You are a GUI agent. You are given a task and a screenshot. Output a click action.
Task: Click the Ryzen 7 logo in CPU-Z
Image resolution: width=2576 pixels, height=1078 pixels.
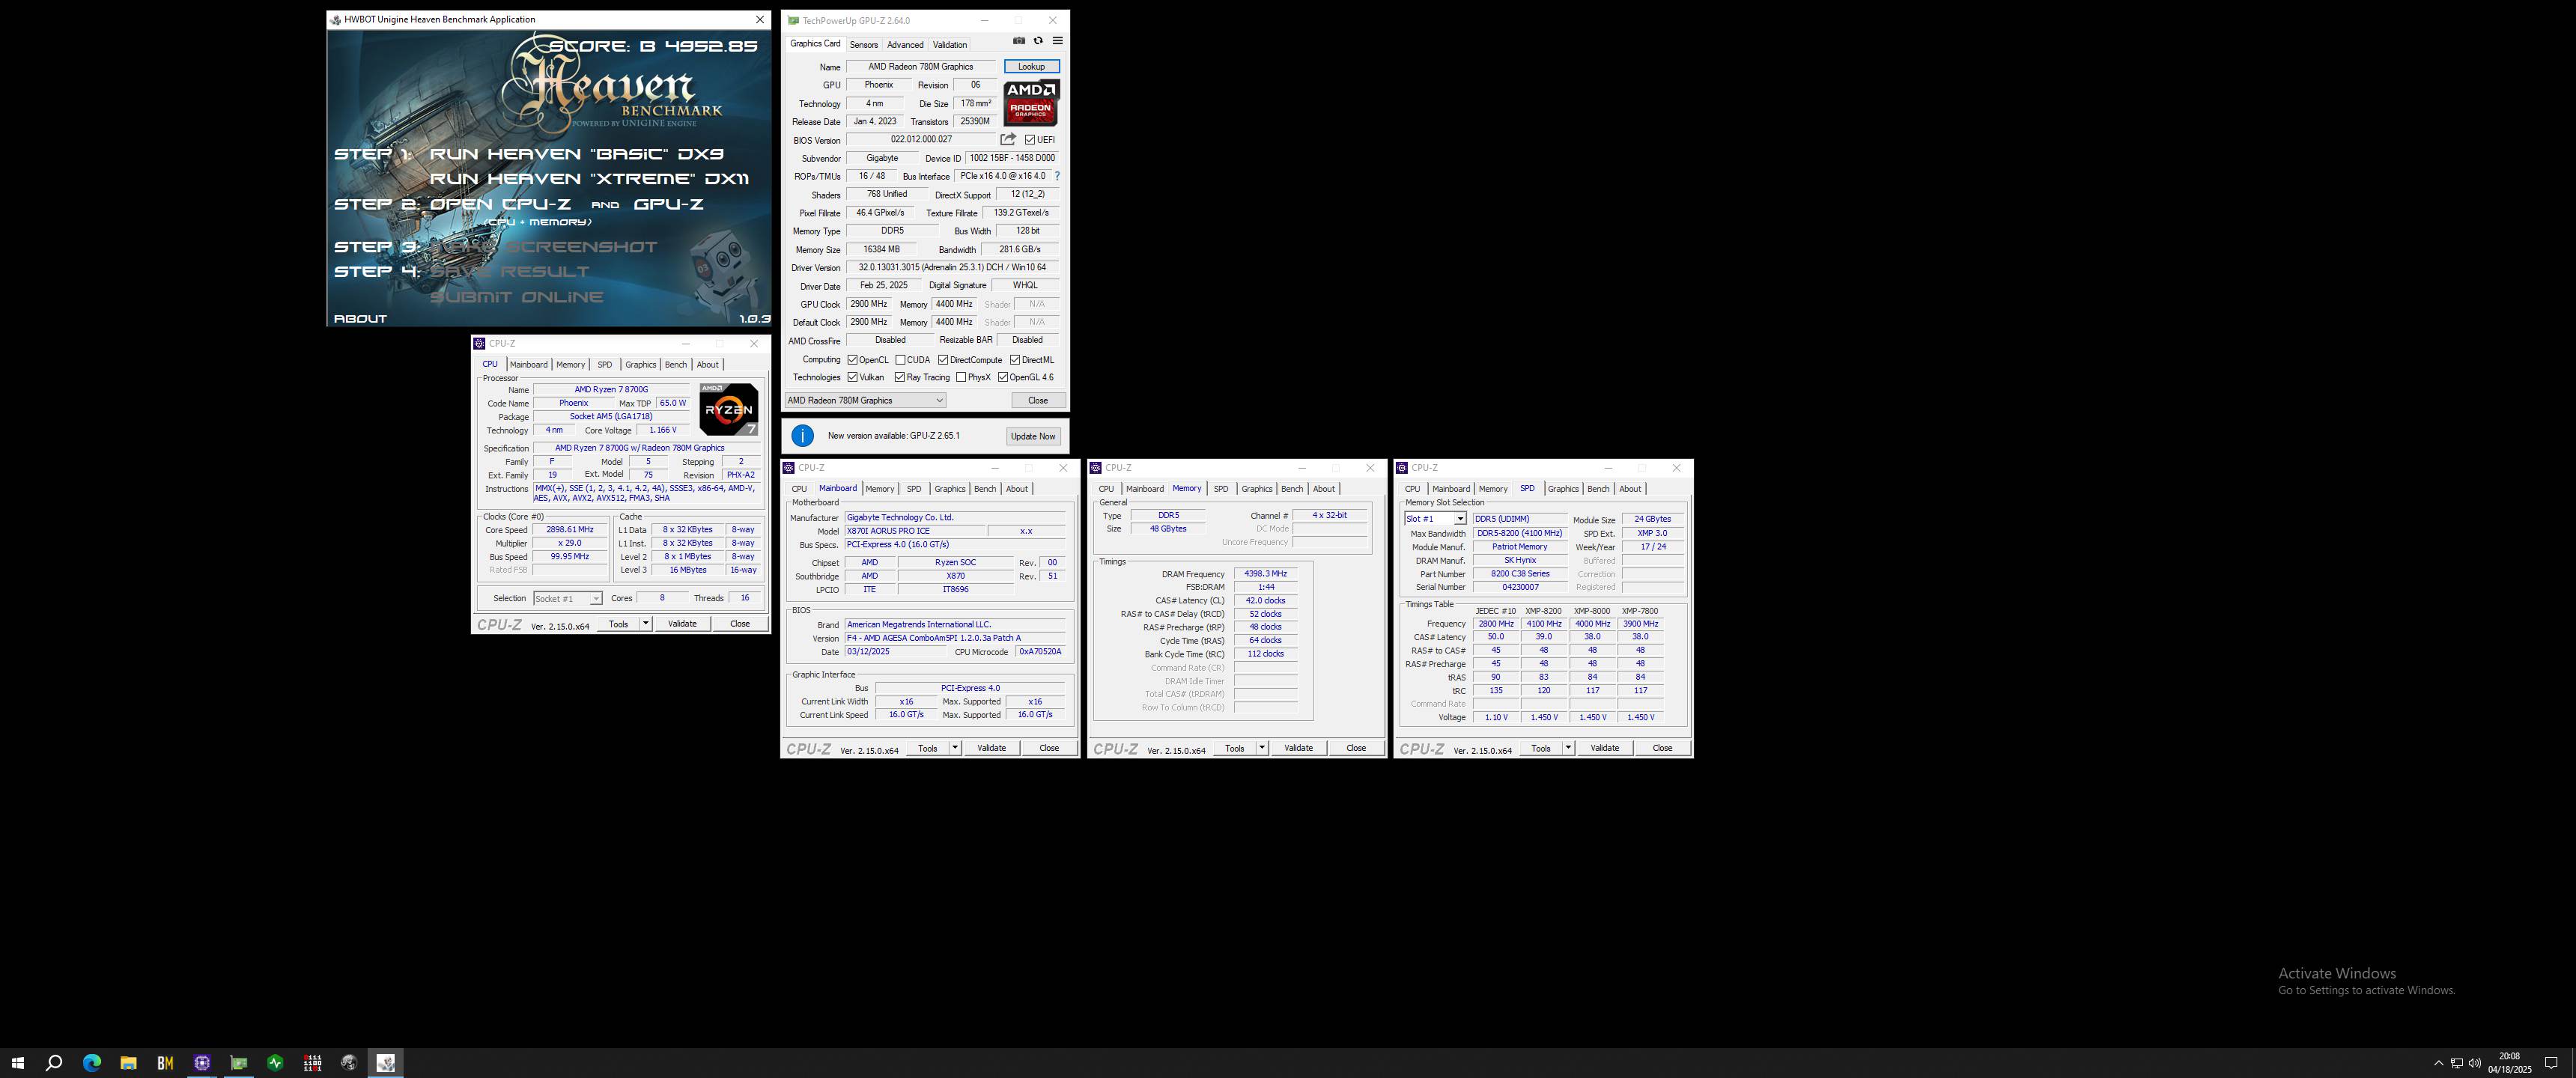[728, 409]
